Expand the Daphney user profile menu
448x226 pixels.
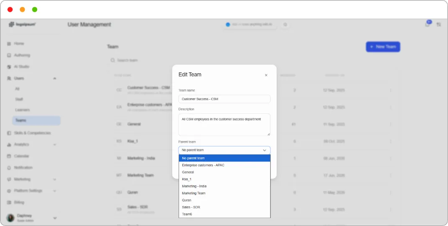[55, 218]
